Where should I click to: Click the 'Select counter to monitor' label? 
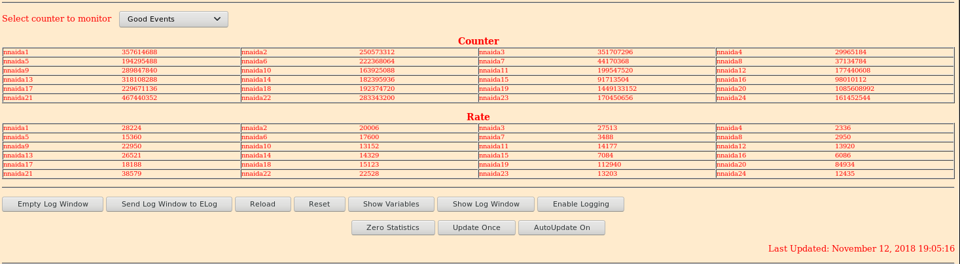[57, 19]
